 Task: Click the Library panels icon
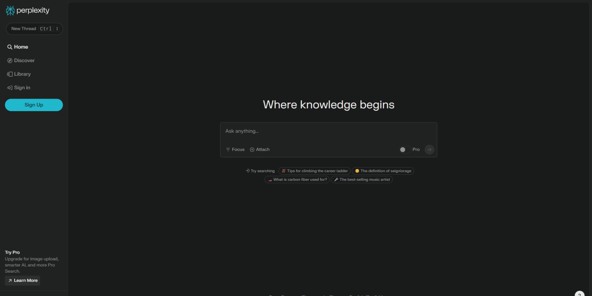coord(10,74)
